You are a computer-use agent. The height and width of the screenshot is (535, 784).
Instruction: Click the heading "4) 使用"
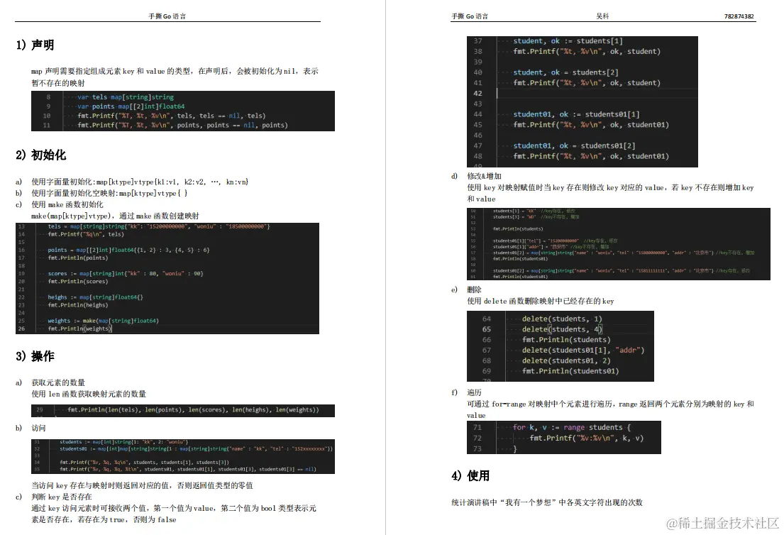click(x=470, y=475)
